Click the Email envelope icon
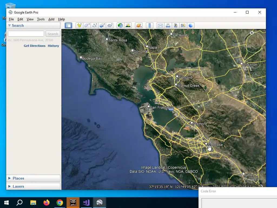277x208 pixels. pos(160,25)
